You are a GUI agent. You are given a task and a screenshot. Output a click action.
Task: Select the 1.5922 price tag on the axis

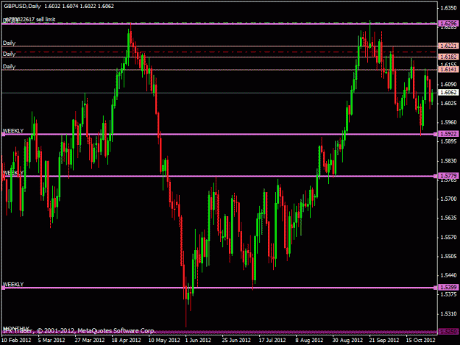[448, 134]
